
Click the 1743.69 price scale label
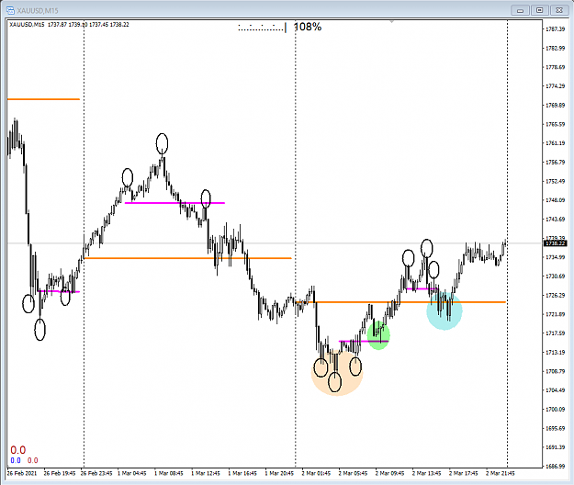coord(556,220)
